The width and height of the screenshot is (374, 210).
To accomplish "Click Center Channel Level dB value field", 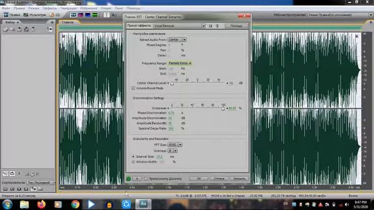I will click(x=231, y=83).
